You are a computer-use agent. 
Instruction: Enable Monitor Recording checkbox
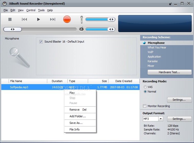[x=144, y=106]
